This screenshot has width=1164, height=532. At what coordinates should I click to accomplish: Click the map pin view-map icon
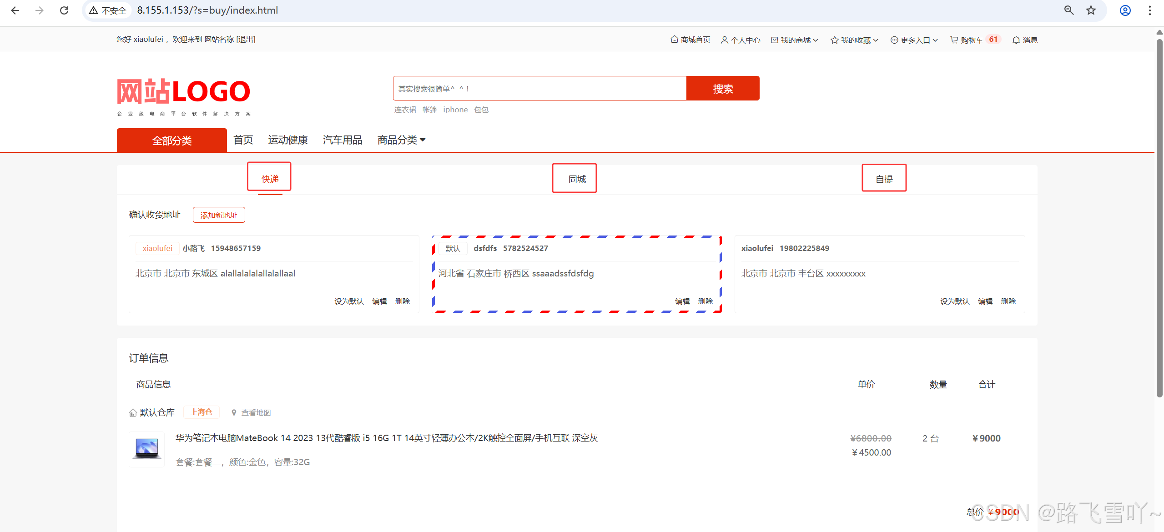pos(234,413)
